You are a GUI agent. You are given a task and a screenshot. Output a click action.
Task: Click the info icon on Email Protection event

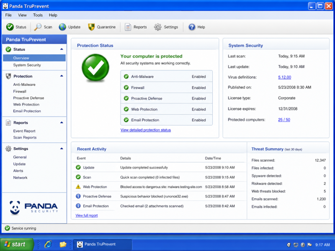[78, 206]
